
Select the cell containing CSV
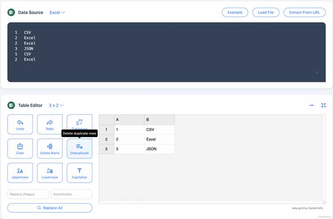[159, 129]
